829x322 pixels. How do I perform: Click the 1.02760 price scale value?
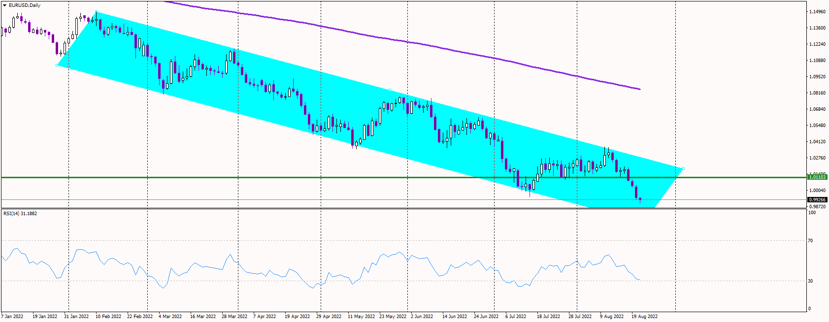(818, 158)
